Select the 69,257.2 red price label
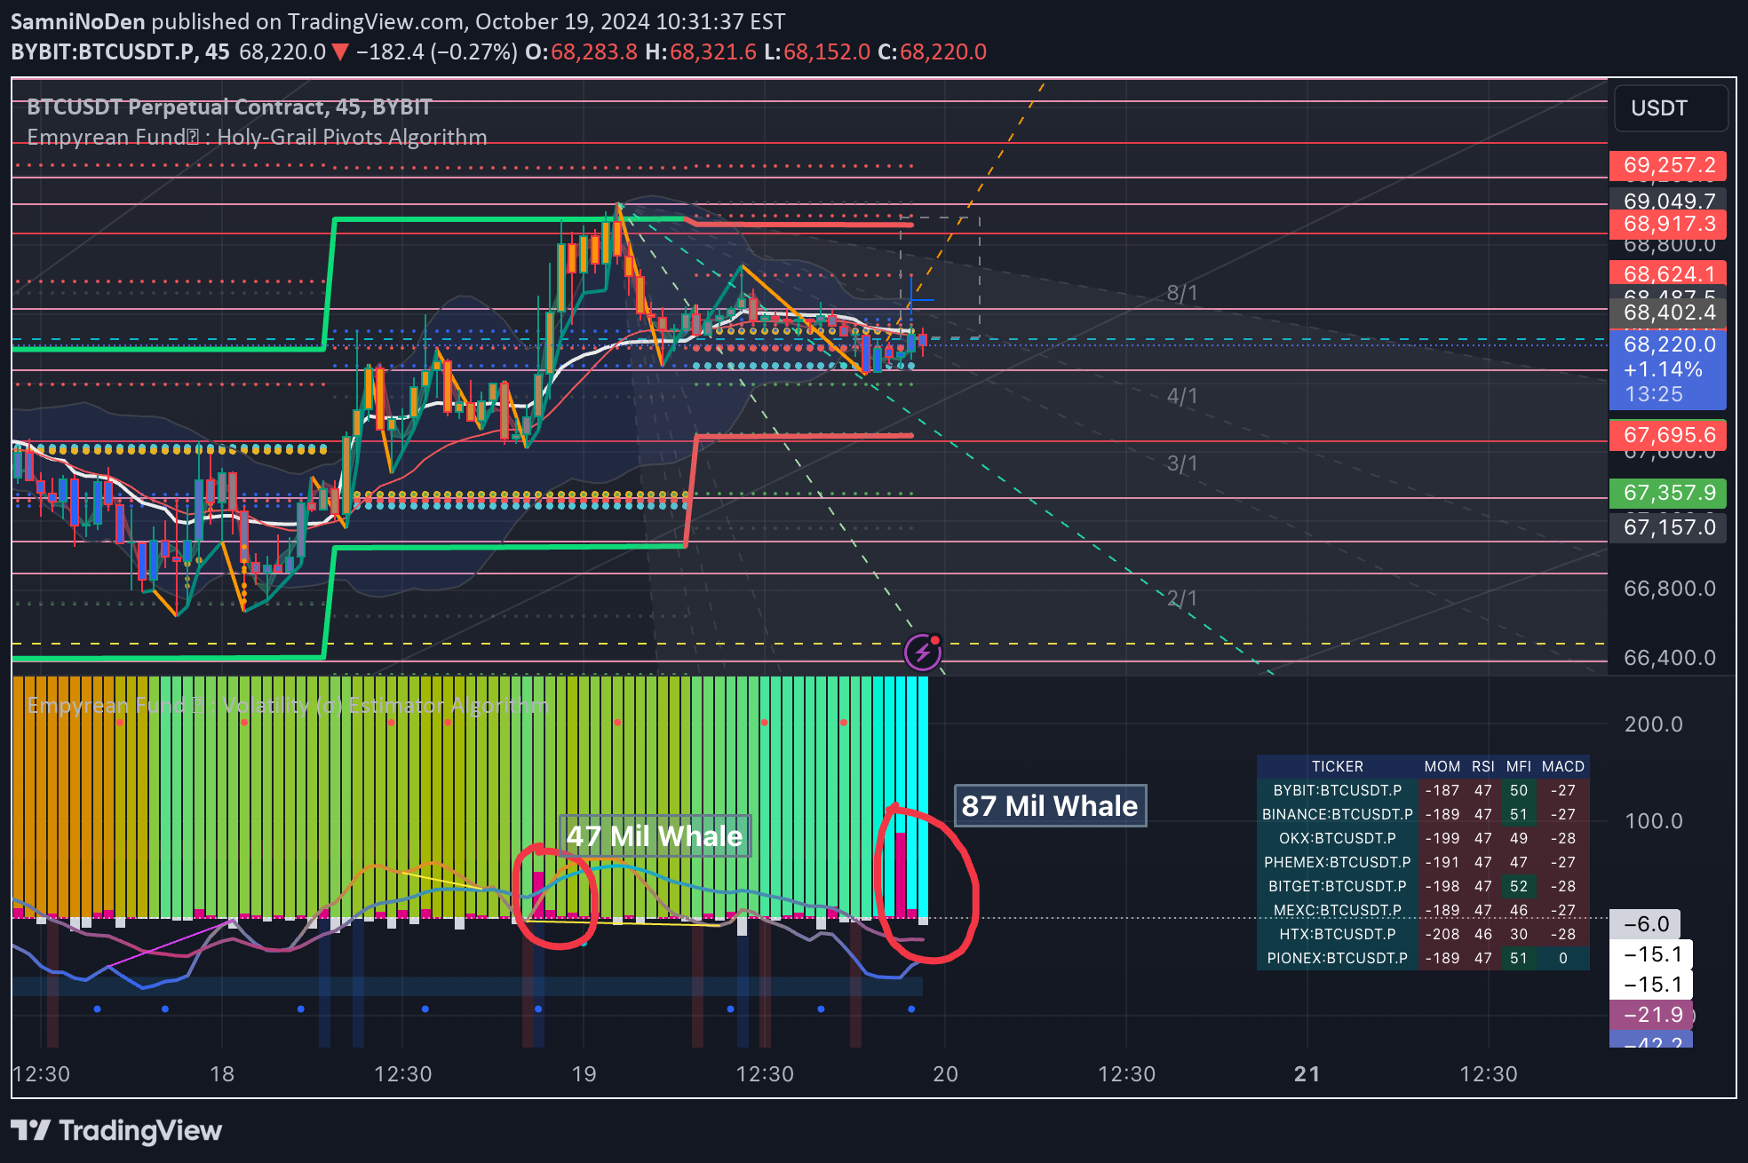This screenshot has height=1163, width=1748. click(x=1668, y=165)
